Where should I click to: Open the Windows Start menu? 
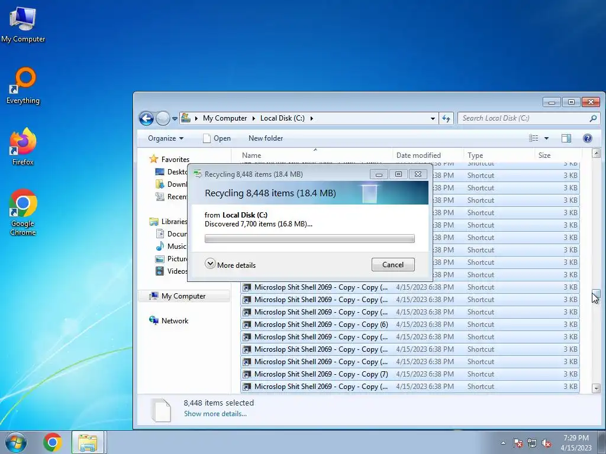click(16, 442)
